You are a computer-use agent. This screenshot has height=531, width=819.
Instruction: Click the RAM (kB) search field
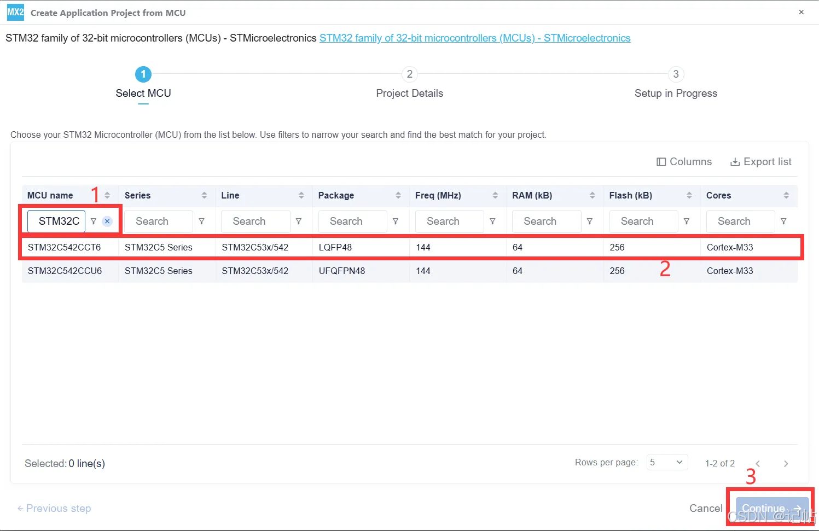pyautogui.click(x=547, y=221)
